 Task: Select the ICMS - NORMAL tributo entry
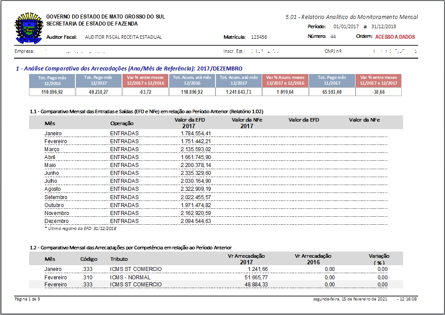pos(130,278)
